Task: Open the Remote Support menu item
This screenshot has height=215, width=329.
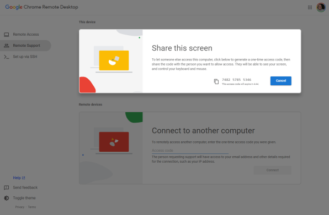Action: (25, 46)
